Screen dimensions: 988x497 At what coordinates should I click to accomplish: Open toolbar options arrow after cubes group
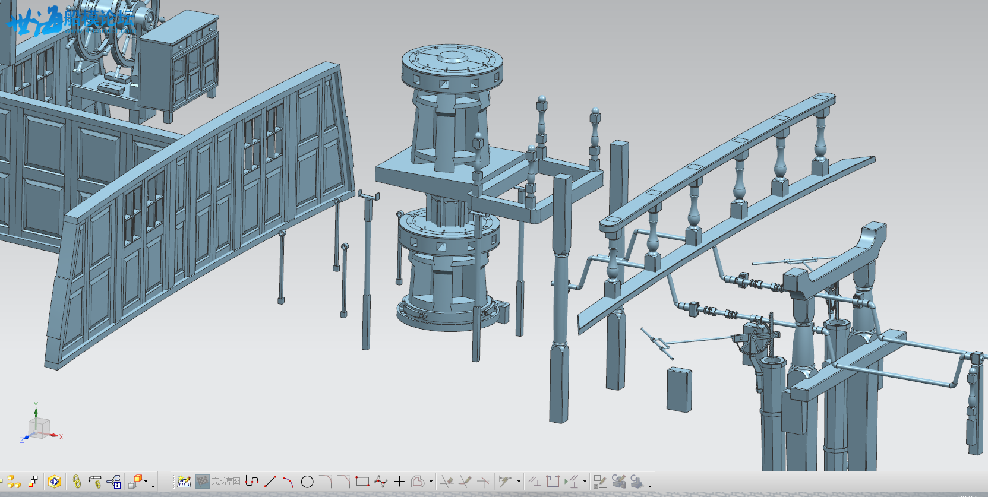coord(153,486)
